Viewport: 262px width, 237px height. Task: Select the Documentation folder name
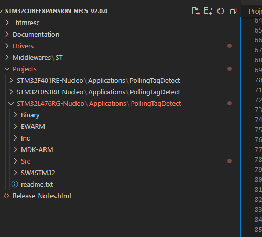coord(36,35)
